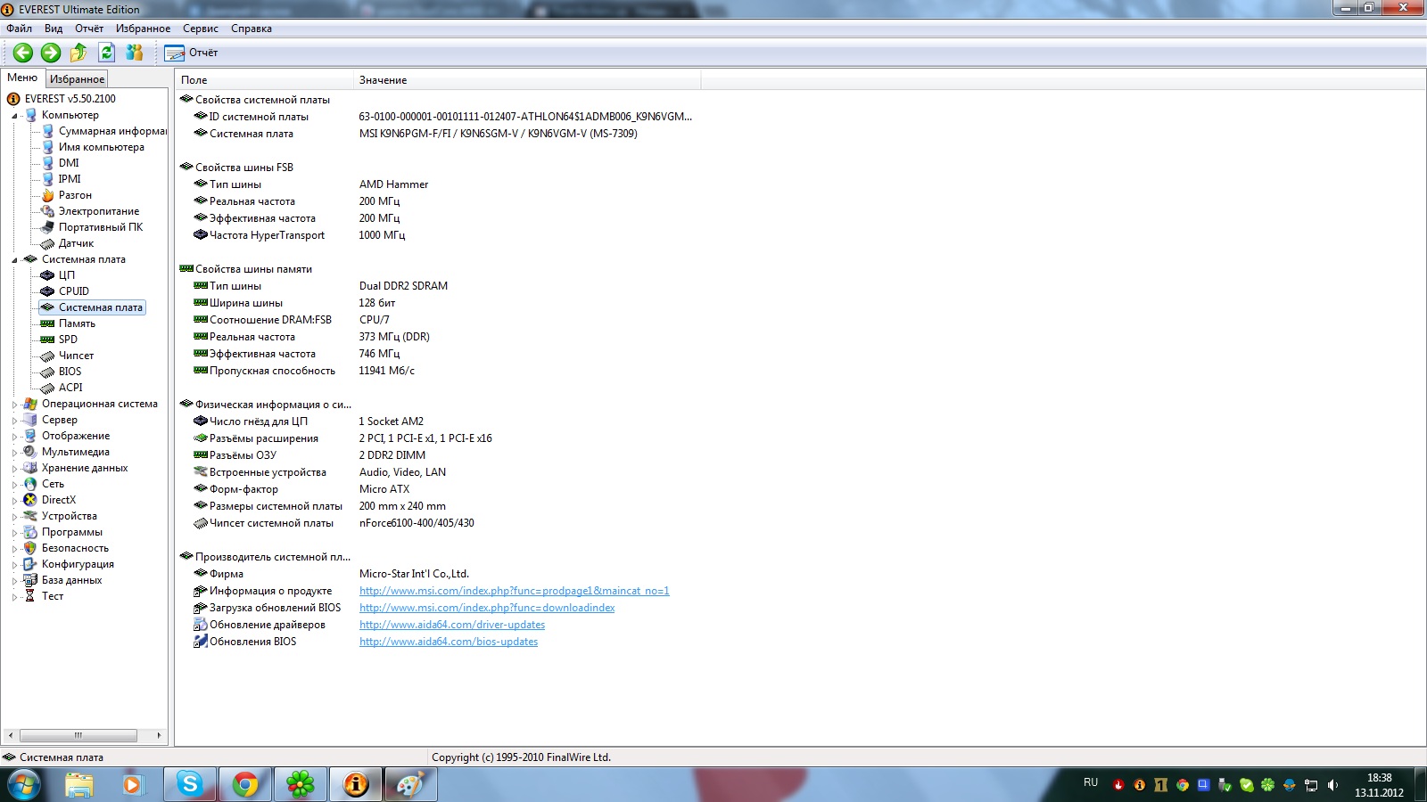Click the Тест hourglass icon
Screen dimensions: 1427x802
(30, 596)
